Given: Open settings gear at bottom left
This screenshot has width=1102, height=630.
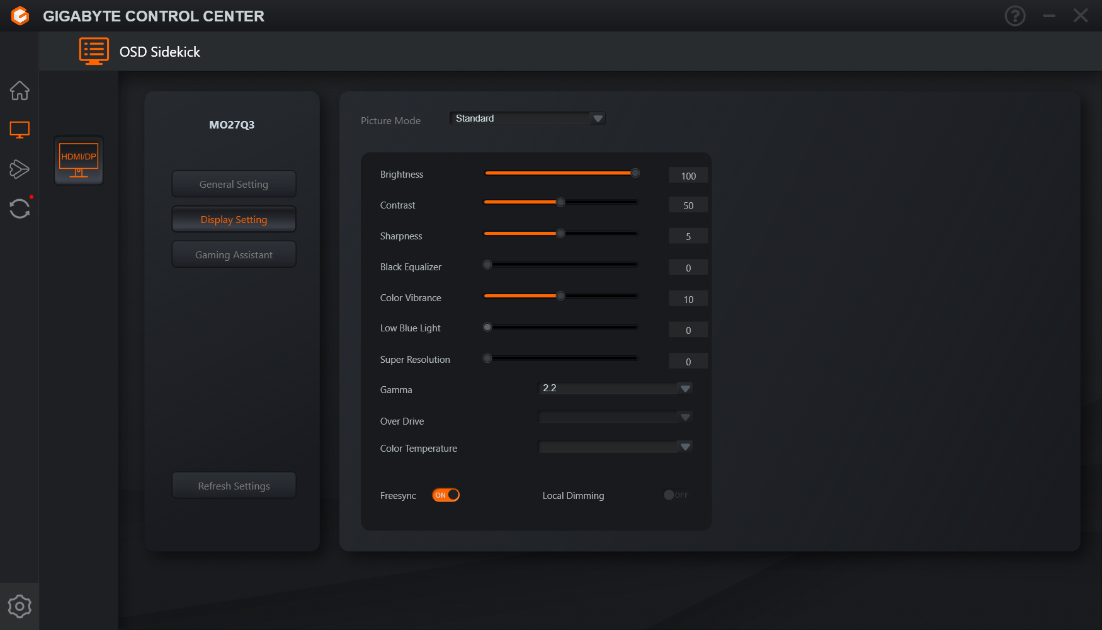Looking at the screenshot, I should click(x=20, y=606).
